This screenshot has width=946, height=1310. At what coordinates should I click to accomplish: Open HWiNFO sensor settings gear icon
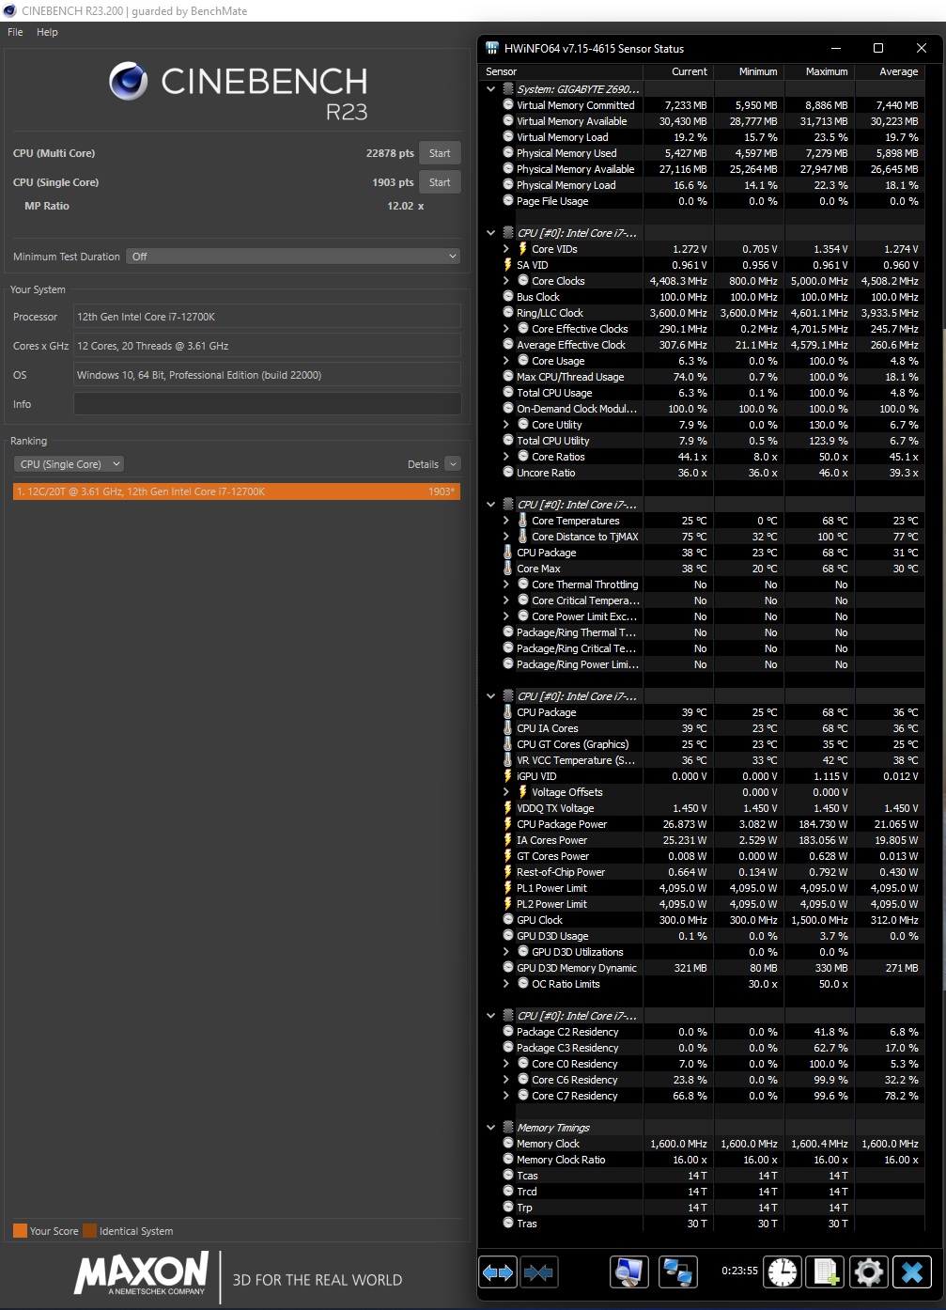[868, 1272]
